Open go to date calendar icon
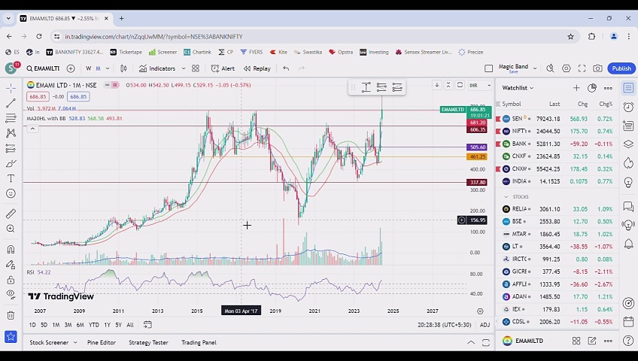The image size is (638, 361). pyautogui.click(x=147, y=325)
